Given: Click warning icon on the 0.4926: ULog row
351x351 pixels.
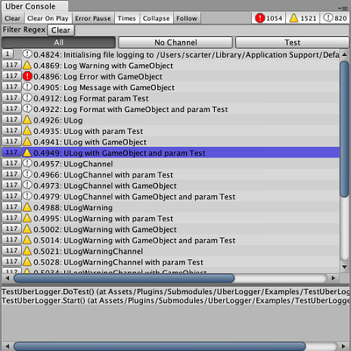Looking at the screenshot, I should tap(27, 120).
